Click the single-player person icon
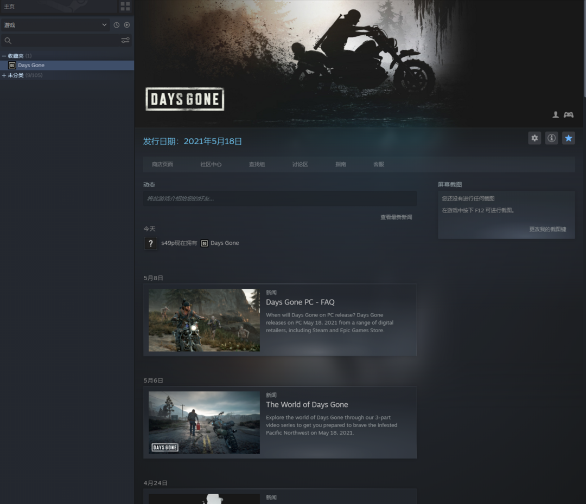 [x=556, y=115]
